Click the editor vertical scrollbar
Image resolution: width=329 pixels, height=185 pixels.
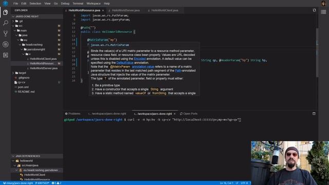pos(317,52)
